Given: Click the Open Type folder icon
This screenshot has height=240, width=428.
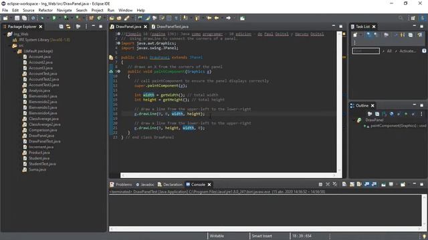Looking at the screenshot, I should point(112,18).
